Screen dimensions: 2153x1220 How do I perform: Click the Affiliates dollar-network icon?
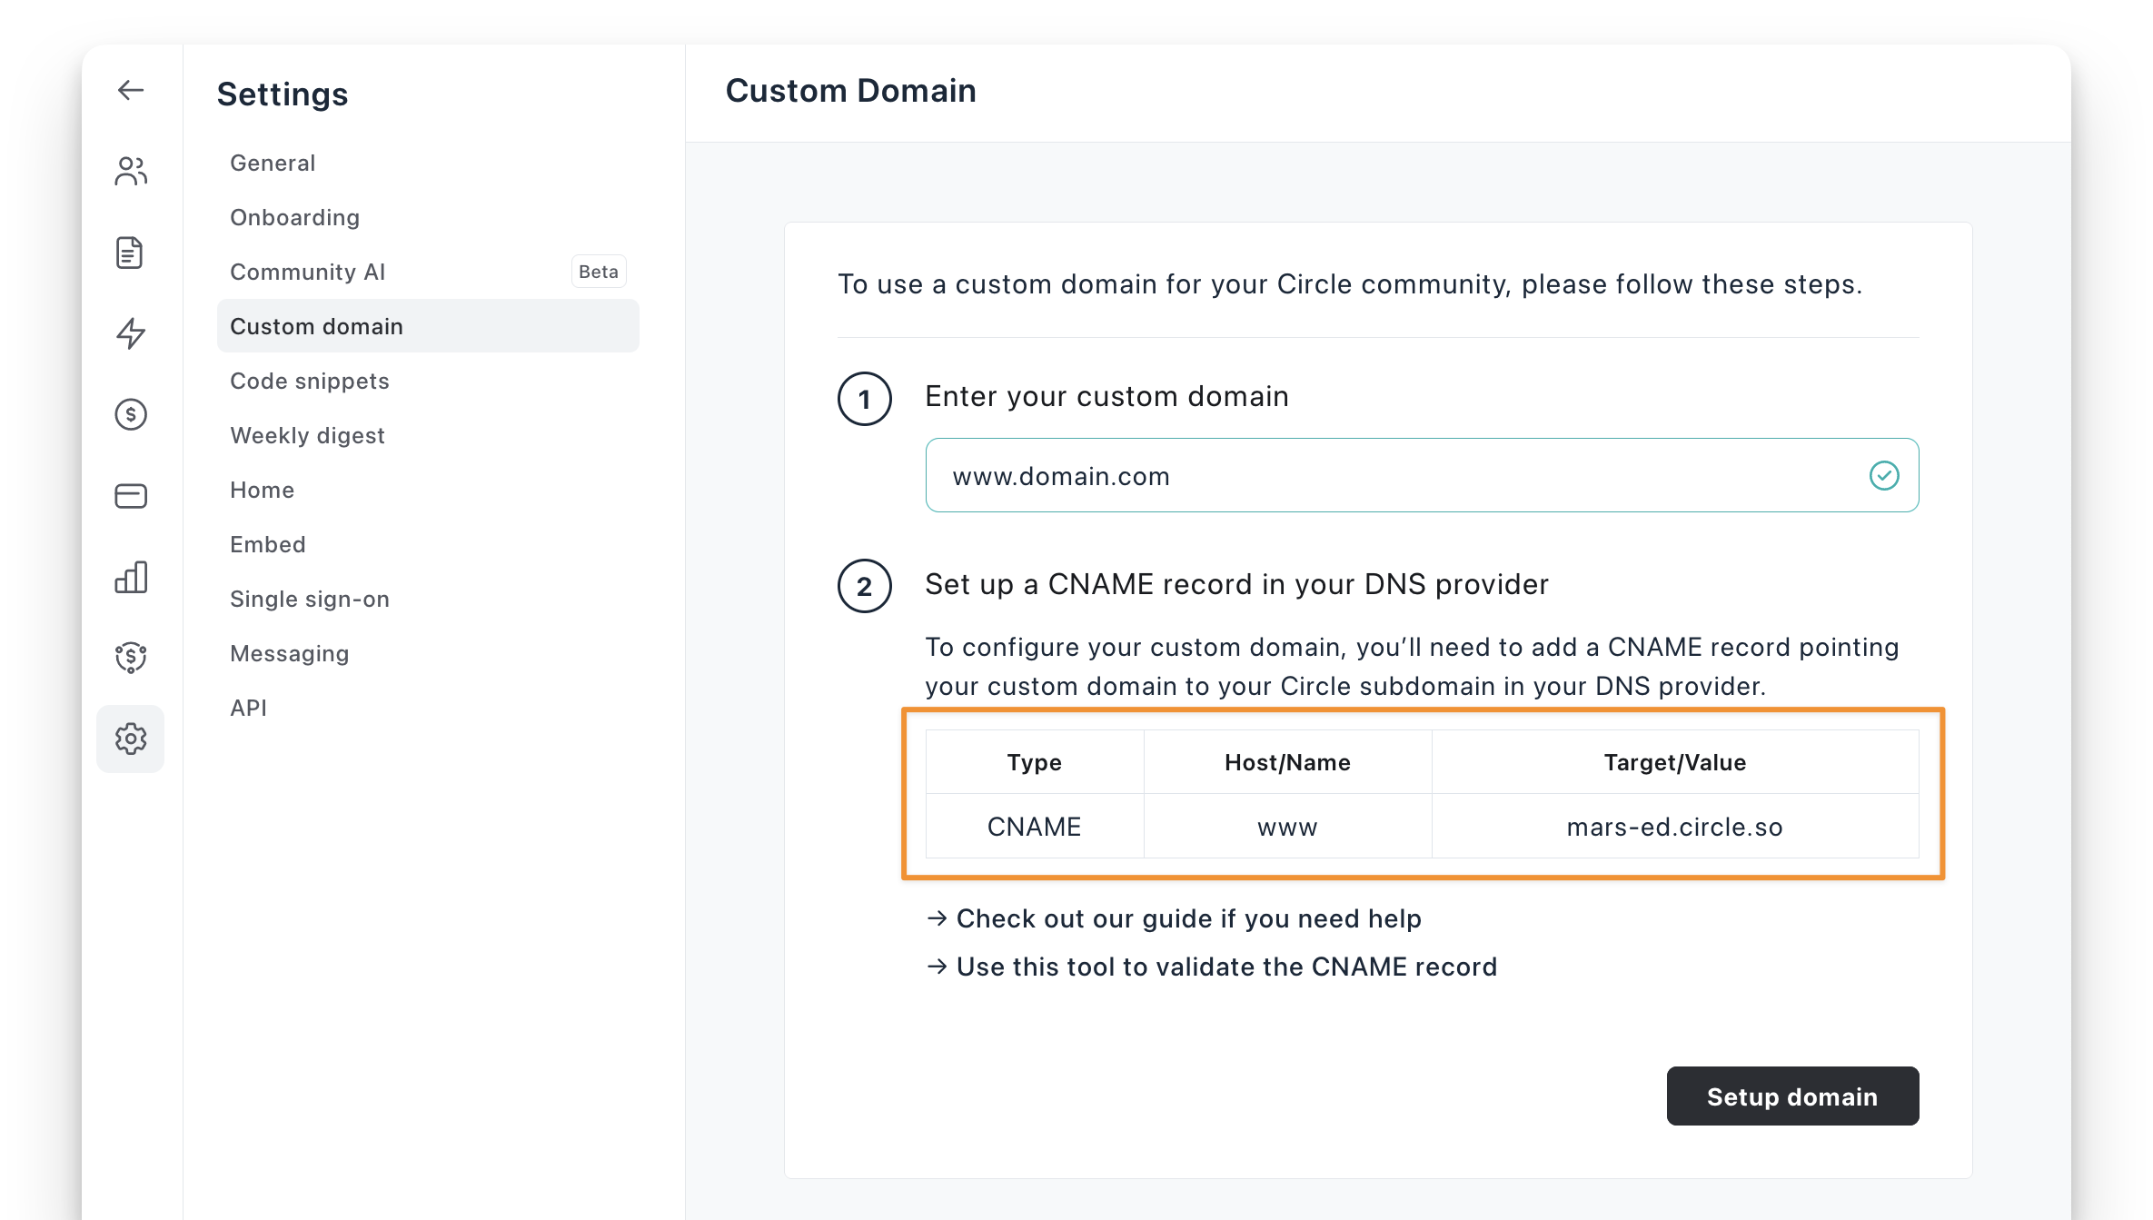(x=130, y=657)
